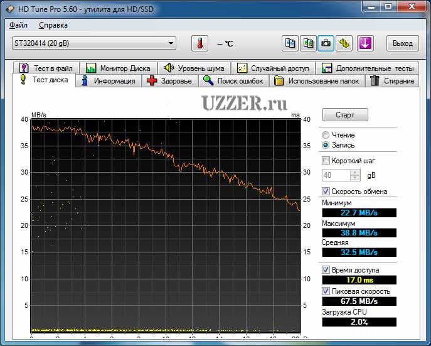431x346 pixels.
Task: Click the yellow options gear icon
Action: click(x=344, y=43)
